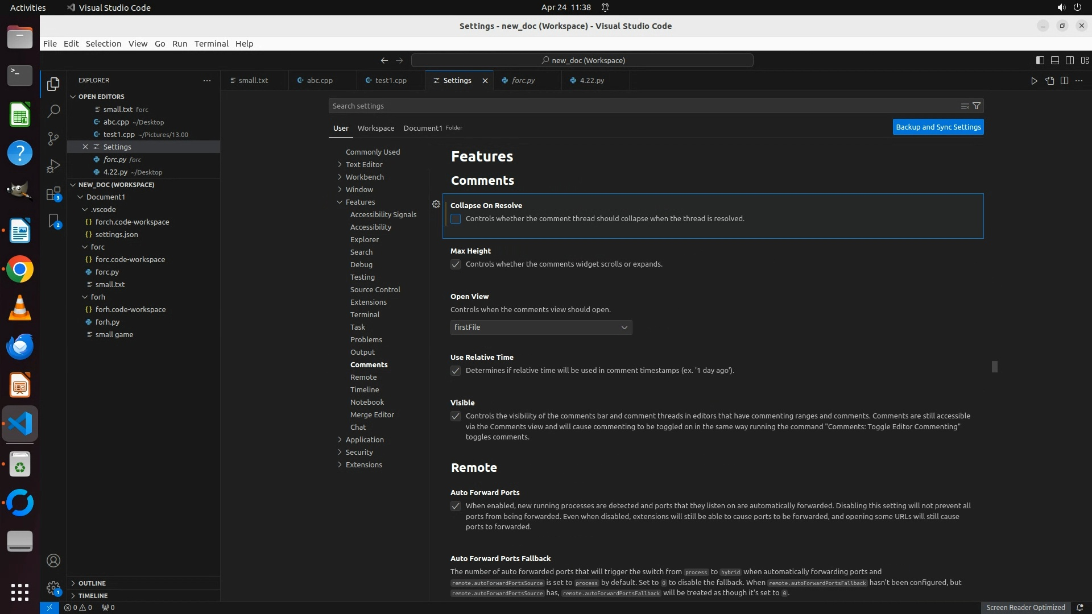
Task: Switch to the Workspace settings tab
Action: [x=375, y=128]
